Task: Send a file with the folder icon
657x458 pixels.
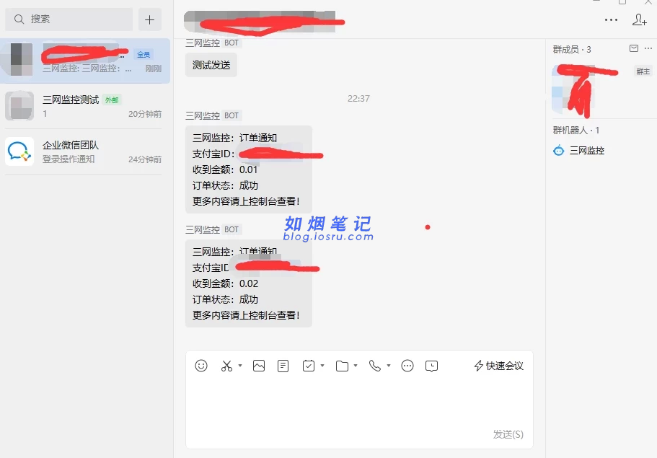Action: pos(342,366)
